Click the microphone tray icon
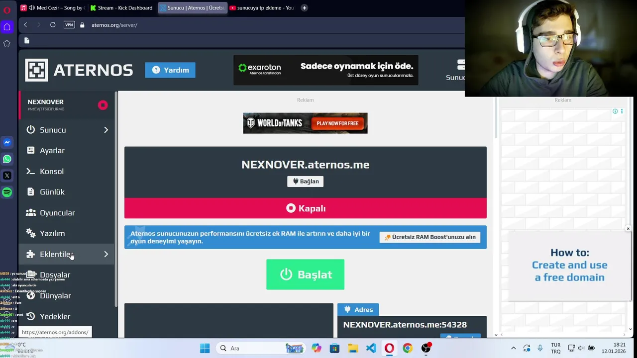This screenshot has height=358, width=637. (540, 349)
